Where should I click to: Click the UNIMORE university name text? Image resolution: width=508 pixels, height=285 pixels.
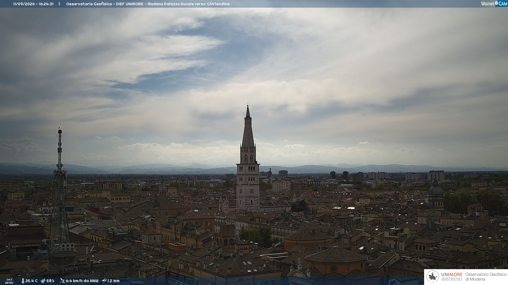[452, 275]
